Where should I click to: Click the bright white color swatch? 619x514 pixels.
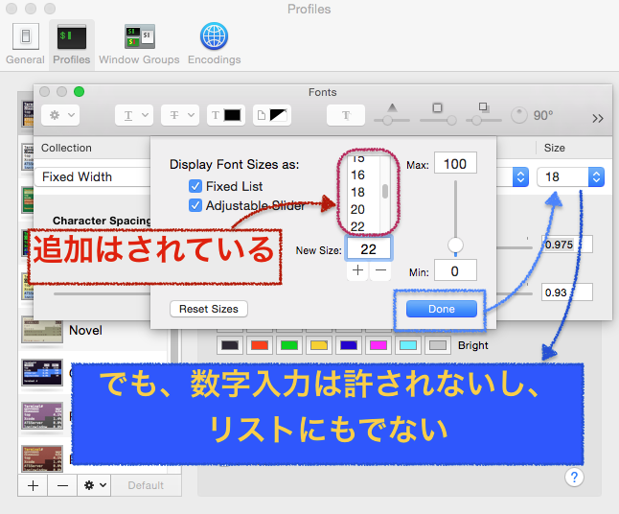pos(438,345)
